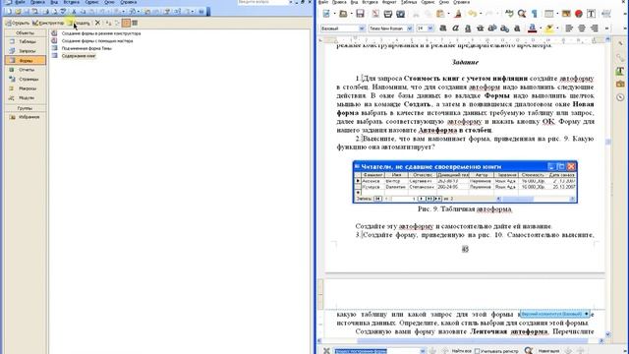This screenshot has width=629, height=354.
Task: Open the Times New Roman font dropdown
Action: click(410, 29)
